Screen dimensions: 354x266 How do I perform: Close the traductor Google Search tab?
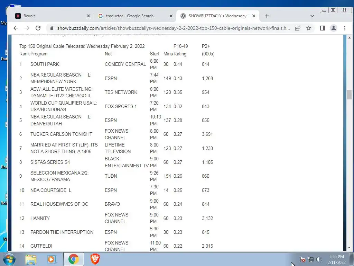pyautogui.click(x=171, y=16)
